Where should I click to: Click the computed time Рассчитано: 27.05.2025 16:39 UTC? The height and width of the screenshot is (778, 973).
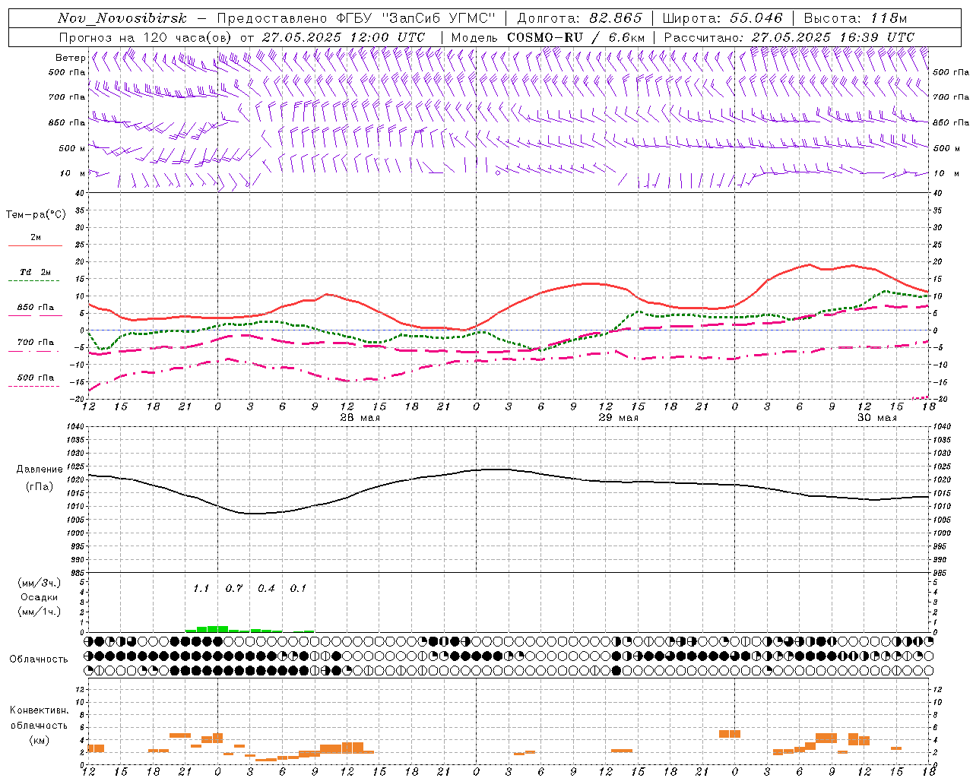[789, 37]
